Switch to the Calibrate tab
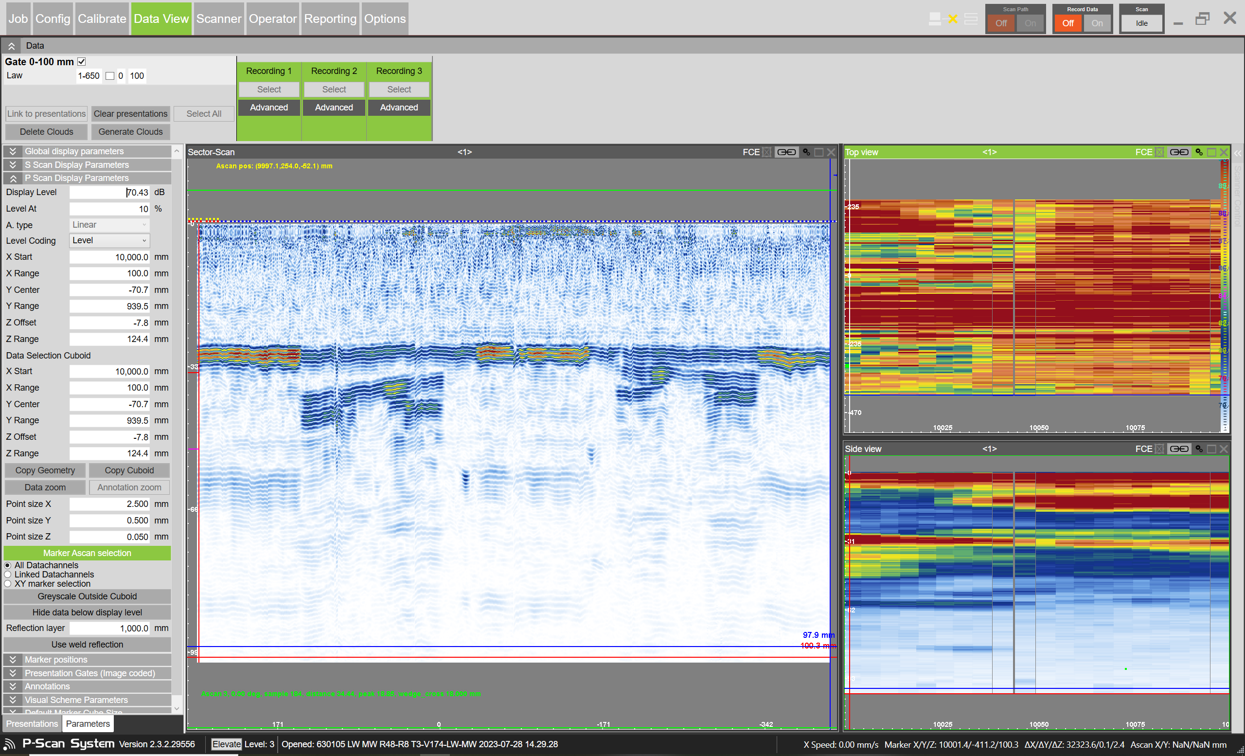 (102, 18)
